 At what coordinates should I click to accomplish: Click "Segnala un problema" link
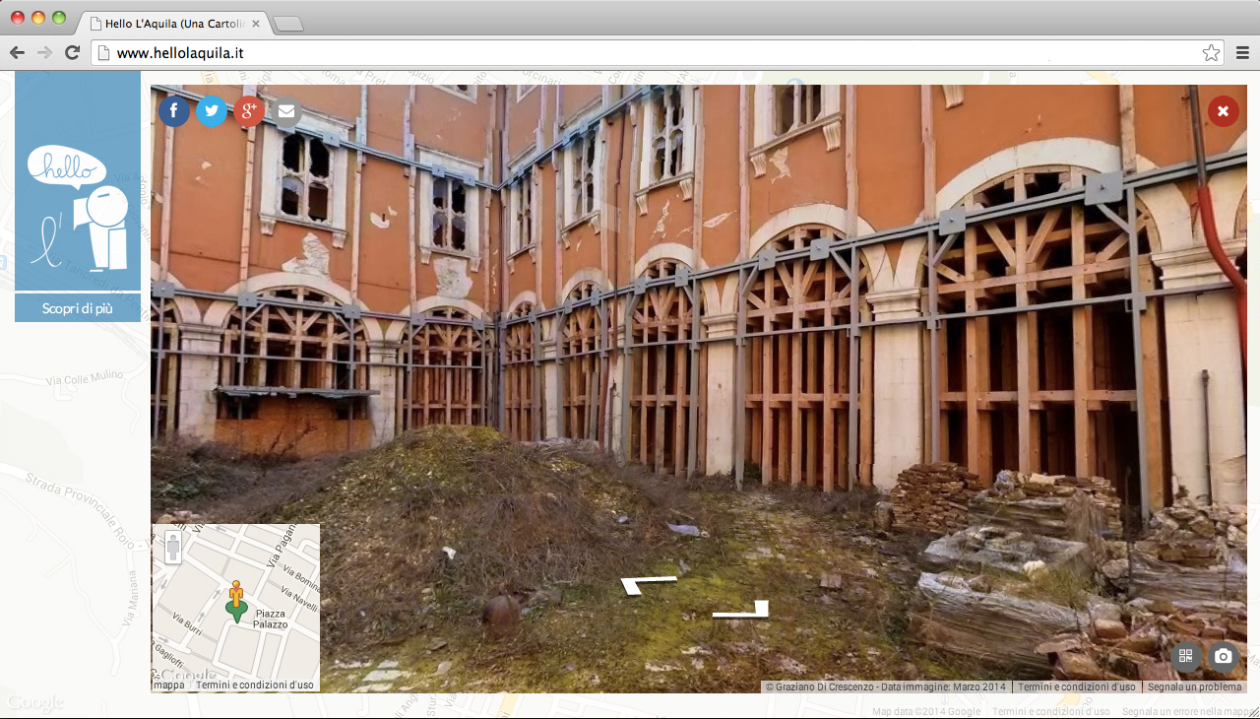point(1194,686)
